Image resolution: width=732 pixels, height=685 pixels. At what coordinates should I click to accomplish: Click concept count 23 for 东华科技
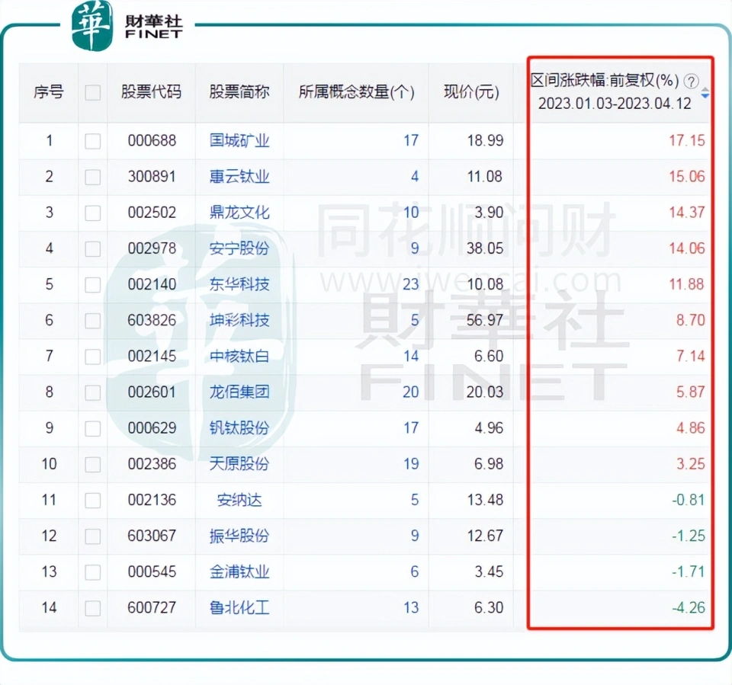pos(410,284)
